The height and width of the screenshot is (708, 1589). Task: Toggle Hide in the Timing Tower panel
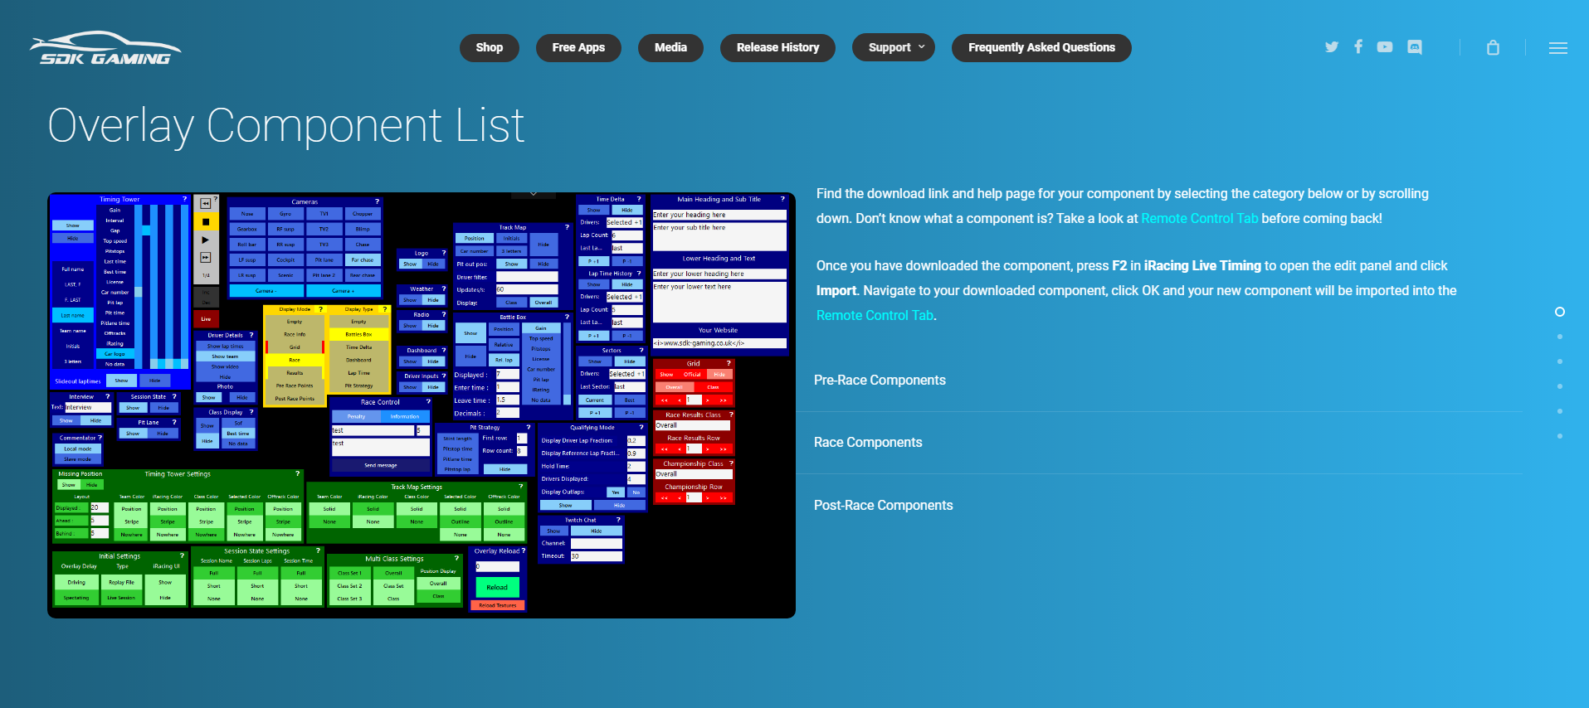pos(73,238)
